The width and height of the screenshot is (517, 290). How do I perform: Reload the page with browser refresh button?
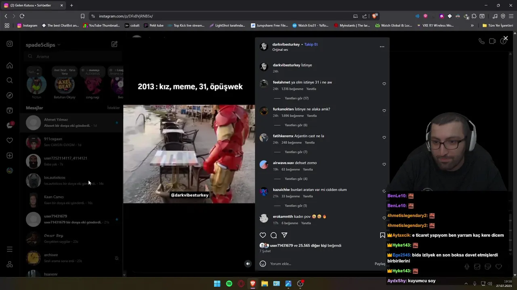pyautogui.click(x=22, y=16)
